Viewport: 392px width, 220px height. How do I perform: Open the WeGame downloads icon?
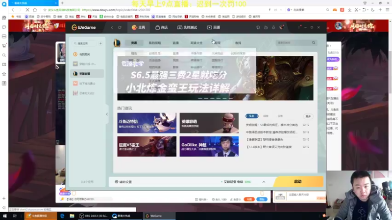(273, 27)
